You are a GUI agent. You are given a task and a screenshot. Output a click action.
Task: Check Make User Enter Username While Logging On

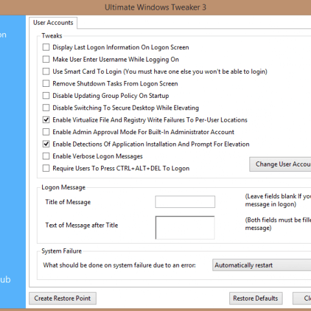pyautogui.click(x=46, y=59)
